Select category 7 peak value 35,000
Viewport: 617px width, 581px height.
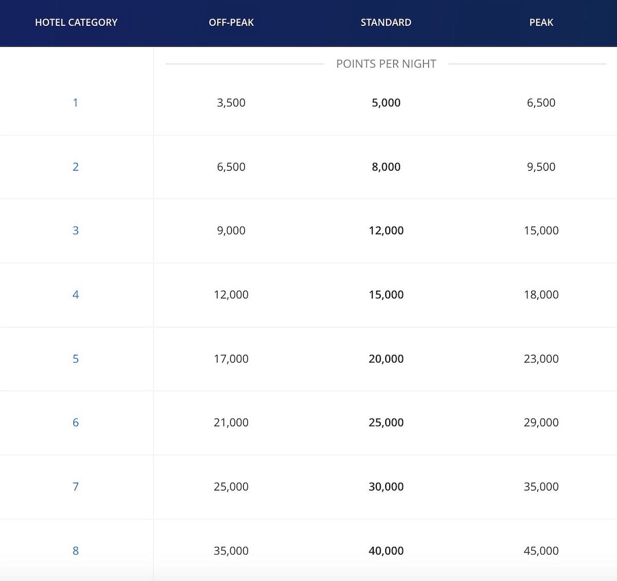tap(541, 486)
